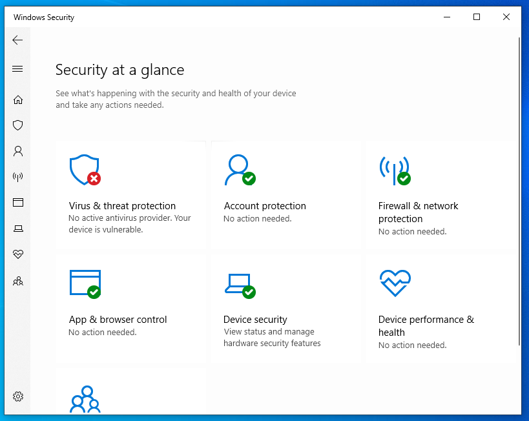Click the Account protection person icon tile
This screenshot has height=421, width=529.
(240, 170)
